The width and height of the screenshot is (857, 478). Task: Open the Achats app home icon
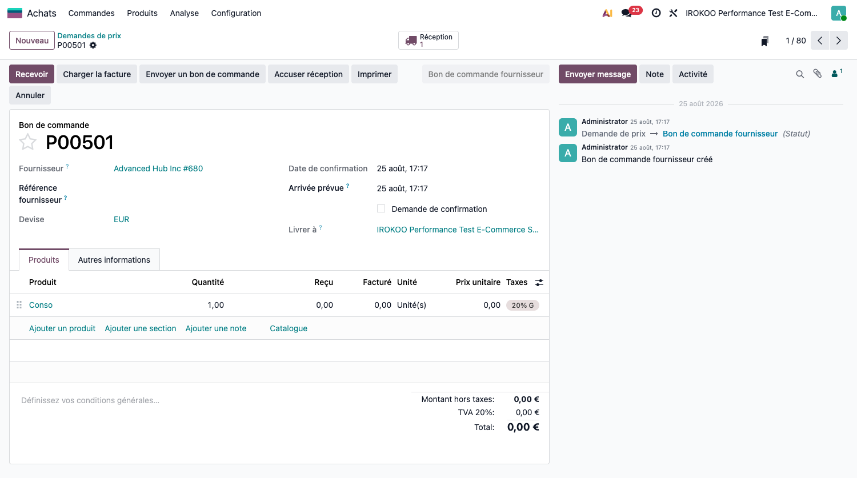pyautogui.click(x=15, y=13)
